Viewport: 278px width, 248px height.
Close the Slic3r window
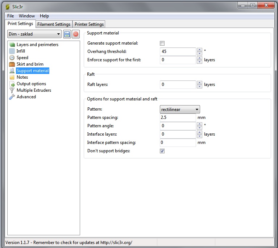click(266, 5)
